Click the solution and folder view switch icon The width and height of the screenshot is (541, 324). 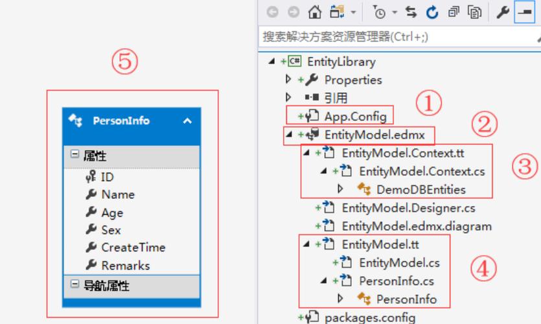tap(337, 12)
